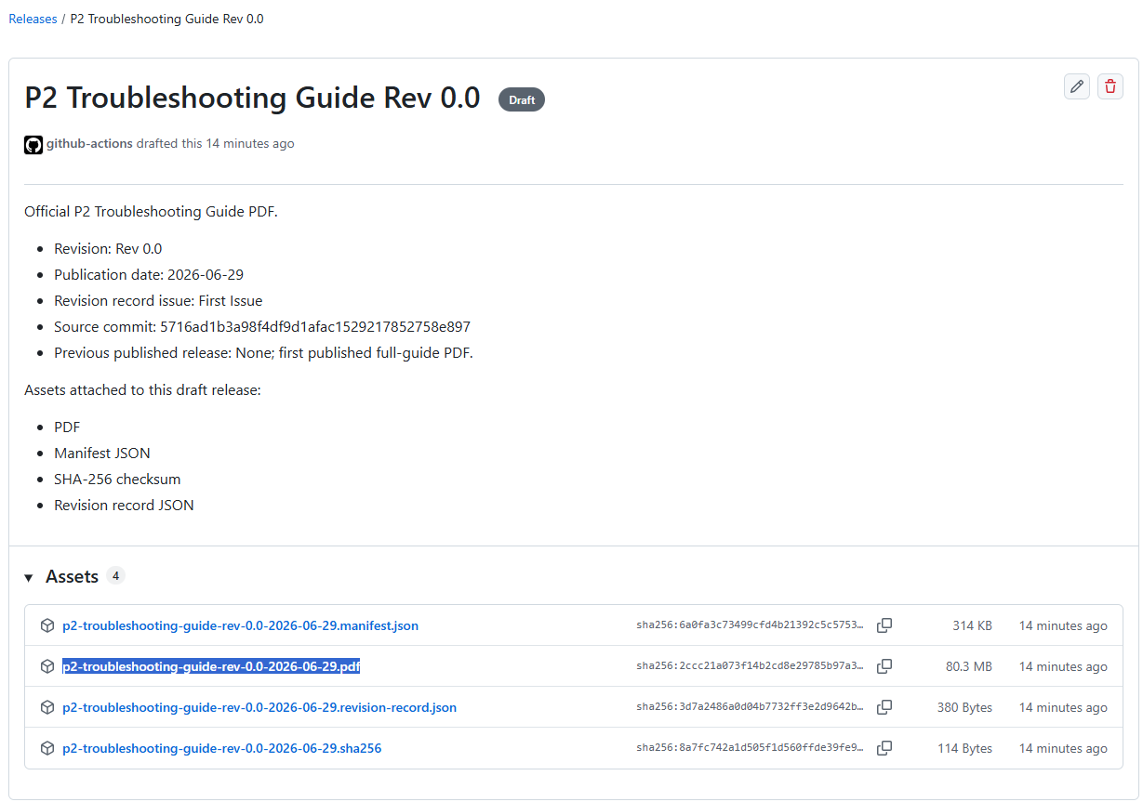The height and width of the screenshot is (802, 1143).
Task: Click 'Revision record issue: First Issue' bullet
Action: [x=158, y=301]
